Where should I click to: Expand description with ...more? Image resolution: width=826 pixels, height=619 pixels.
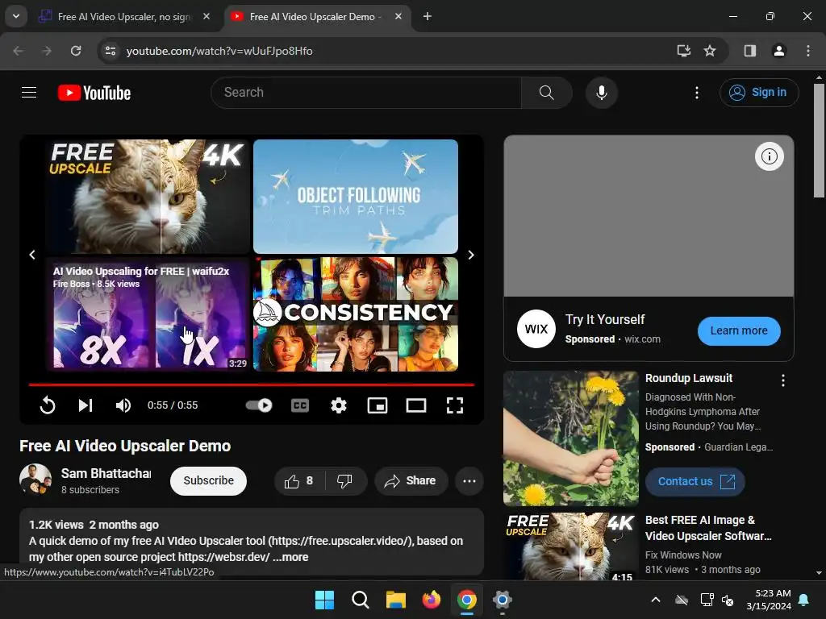(x=290, y=557)
